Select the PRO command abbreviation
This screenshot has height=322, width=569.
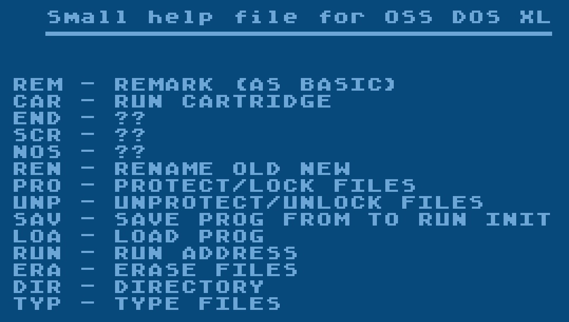[x=38, y=186]
